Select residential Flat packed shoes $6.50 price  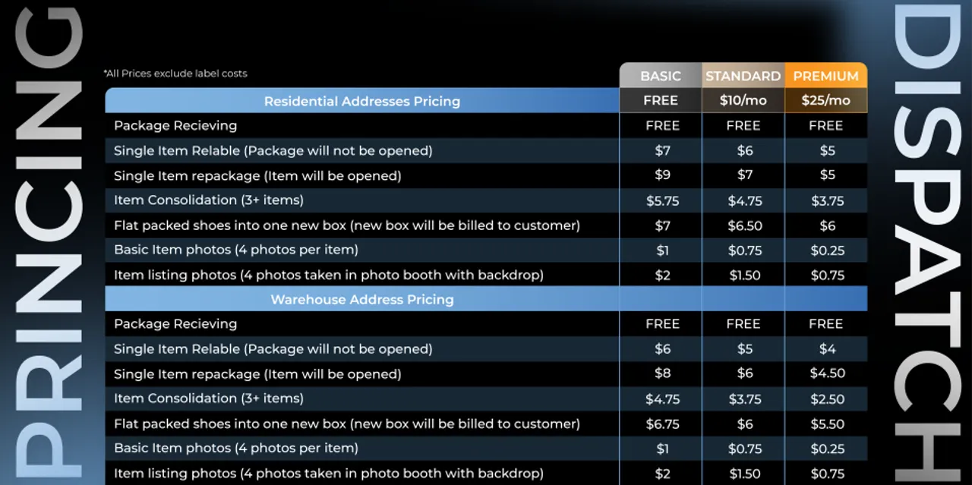(x=744, y=225)
